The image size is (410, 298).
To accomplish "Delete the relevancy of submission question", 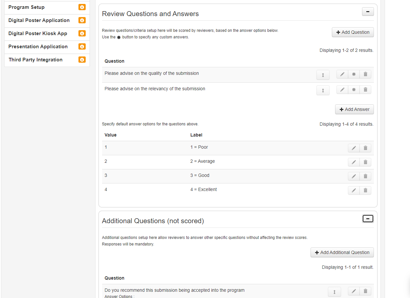I will point(365,90).
